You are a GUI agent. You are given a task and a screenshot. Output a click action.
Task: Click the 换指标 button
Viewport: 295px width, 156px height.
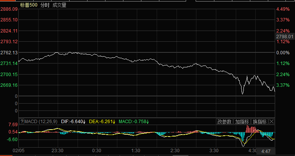coord(260,122)
